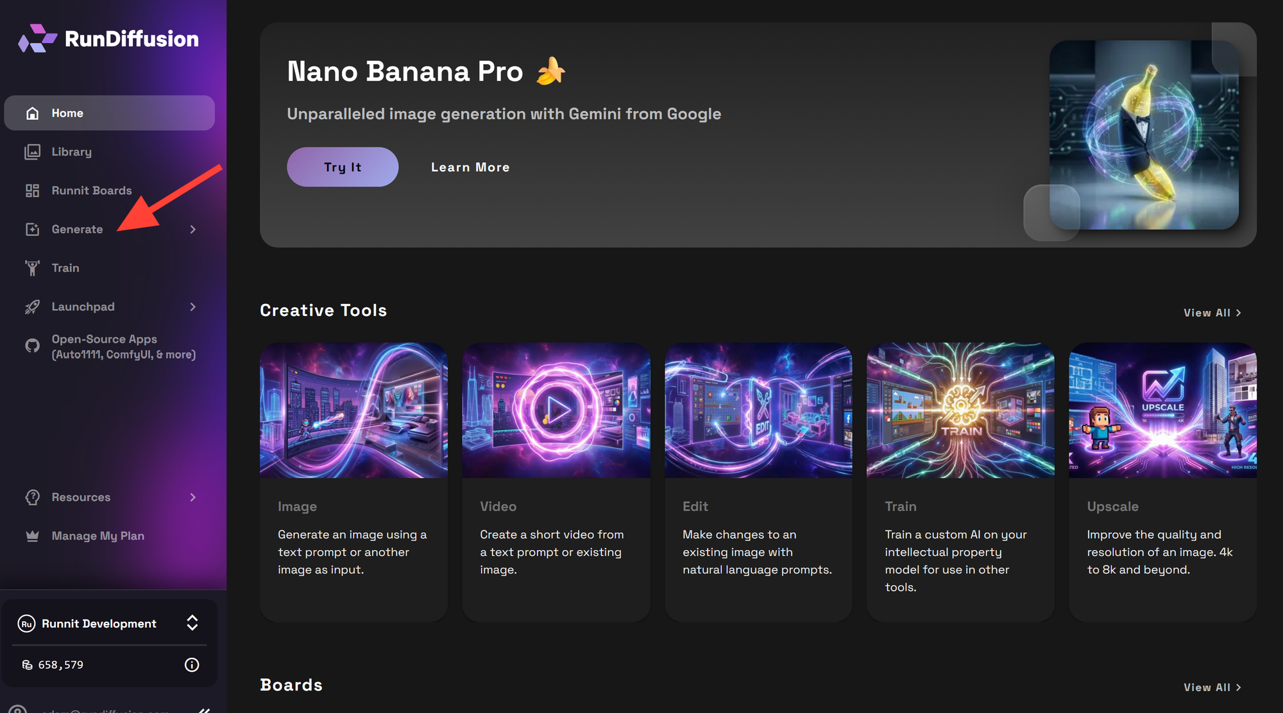
Task: Open the Library menu item
Action: click(72, 152)
